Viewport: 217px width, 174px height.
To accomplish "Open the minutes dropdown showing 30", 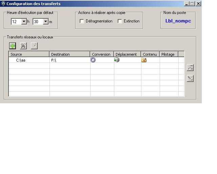I will (46, 21).
